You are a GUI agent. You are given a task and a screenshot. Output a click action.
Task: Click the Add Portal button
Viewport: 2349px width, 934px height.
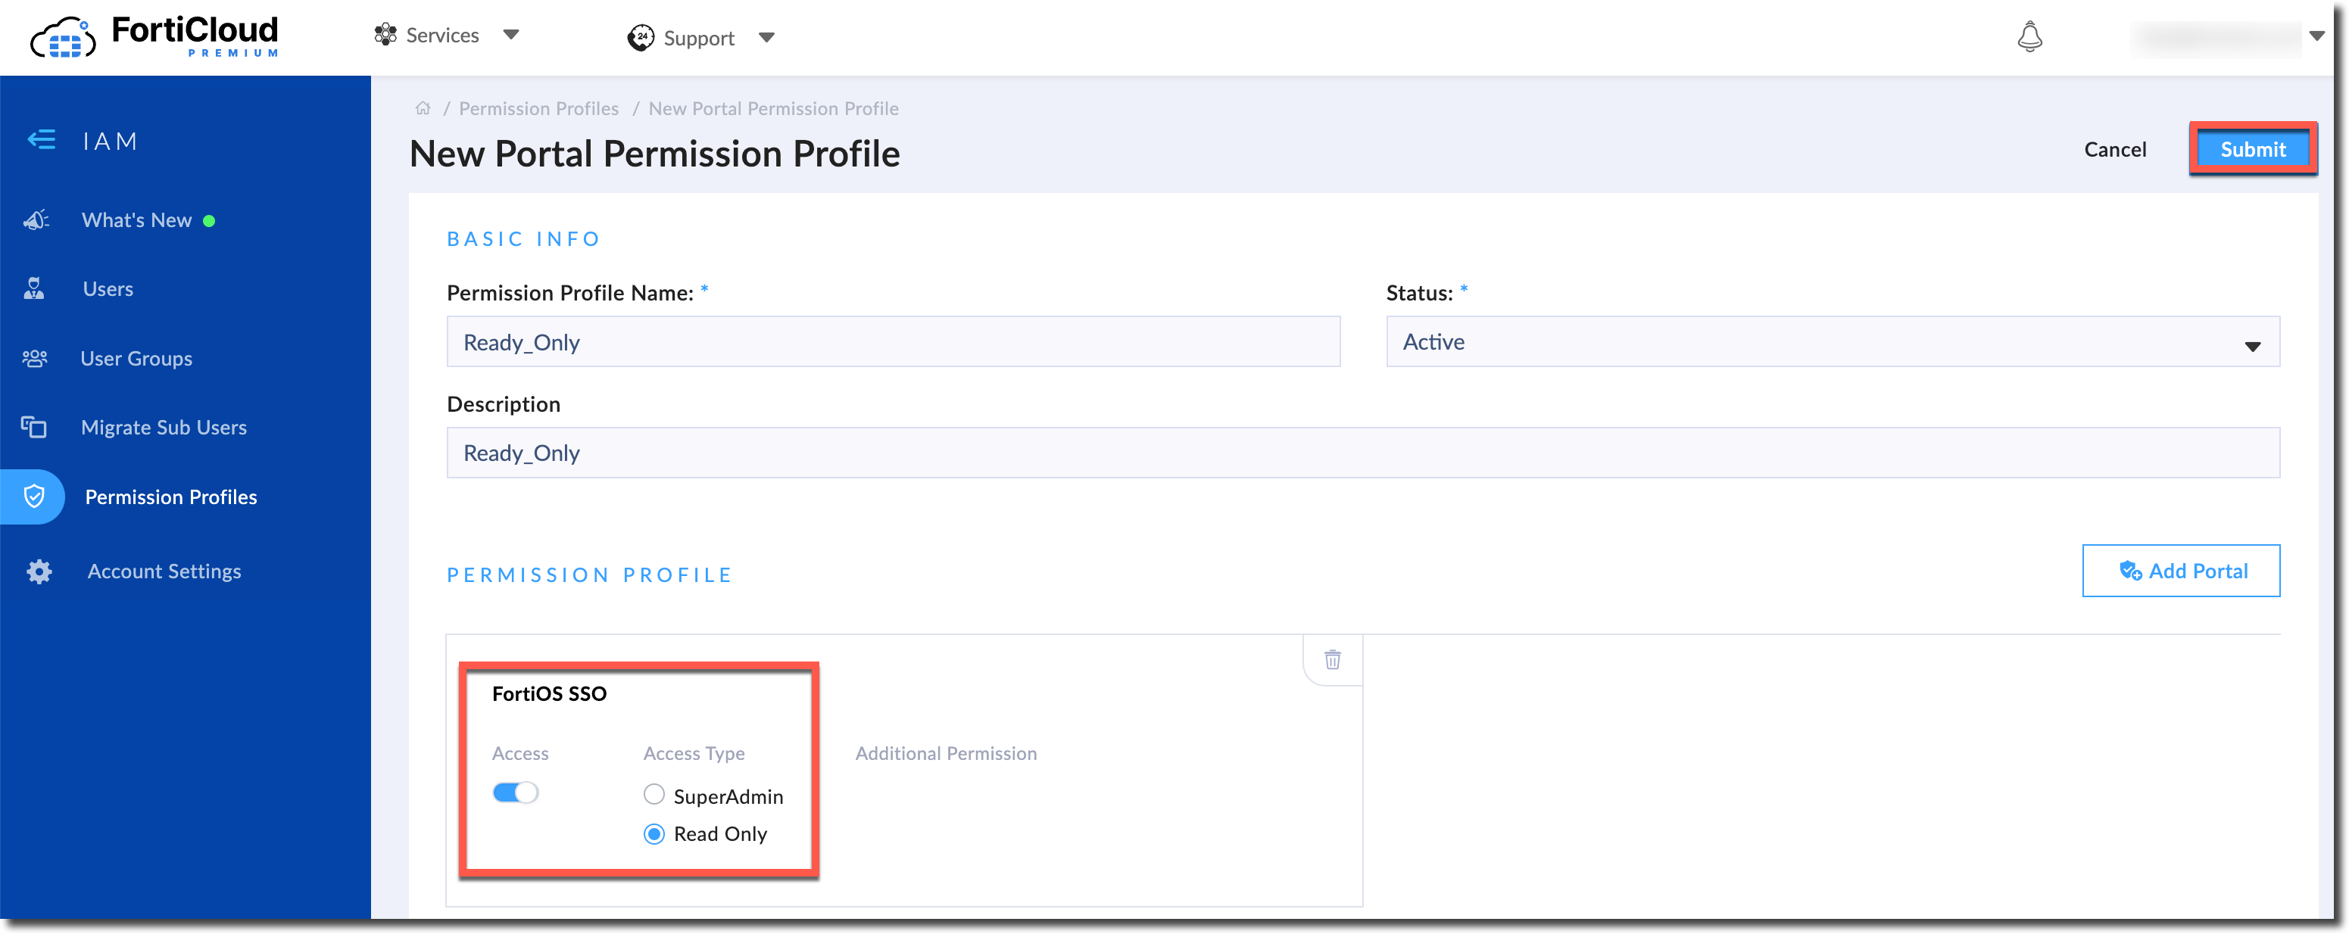tap(2180, 571)
